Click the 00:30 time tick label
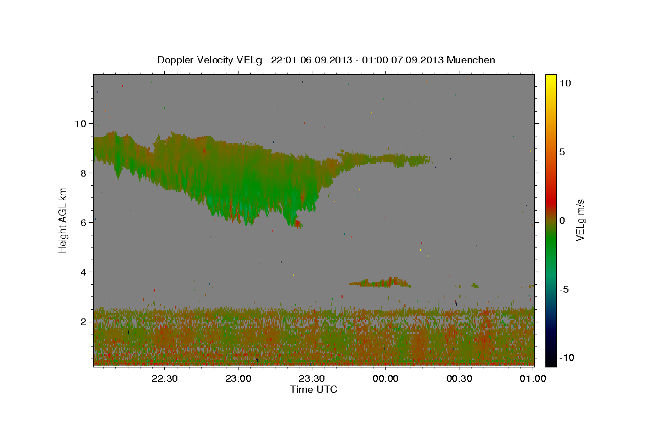661x440 pixels. [458, 378]
